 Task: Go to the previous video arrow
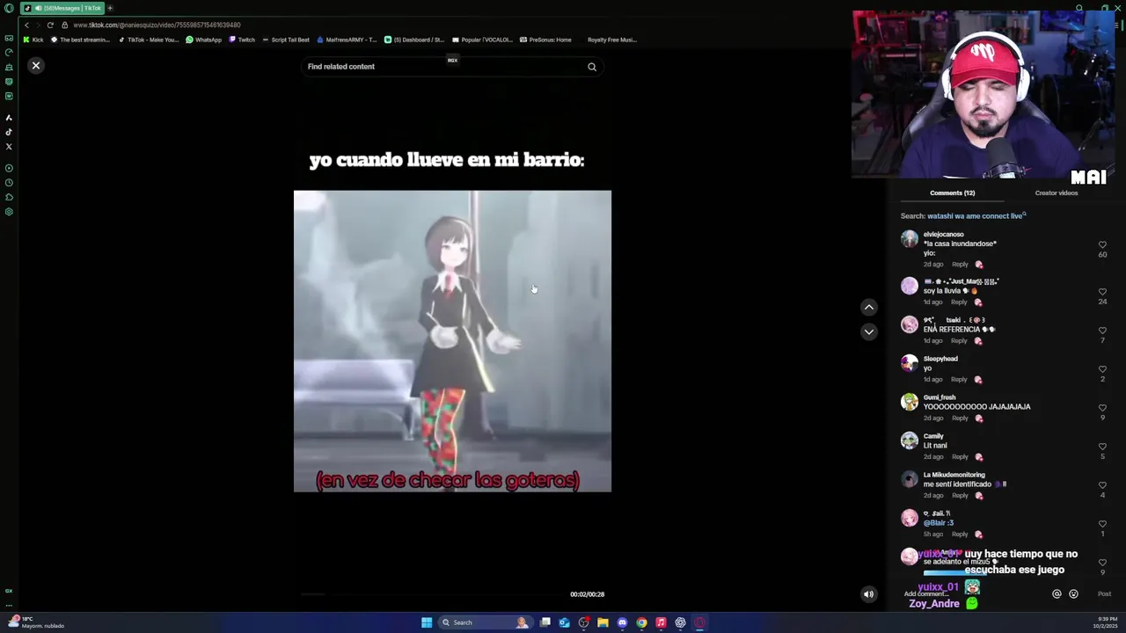868,307
